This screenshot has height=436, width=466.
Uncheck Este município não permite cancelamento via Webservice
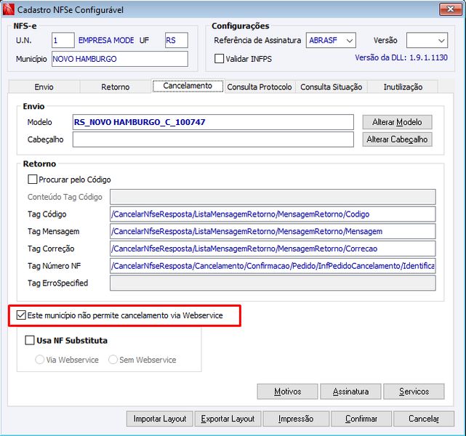coord(21,315)
